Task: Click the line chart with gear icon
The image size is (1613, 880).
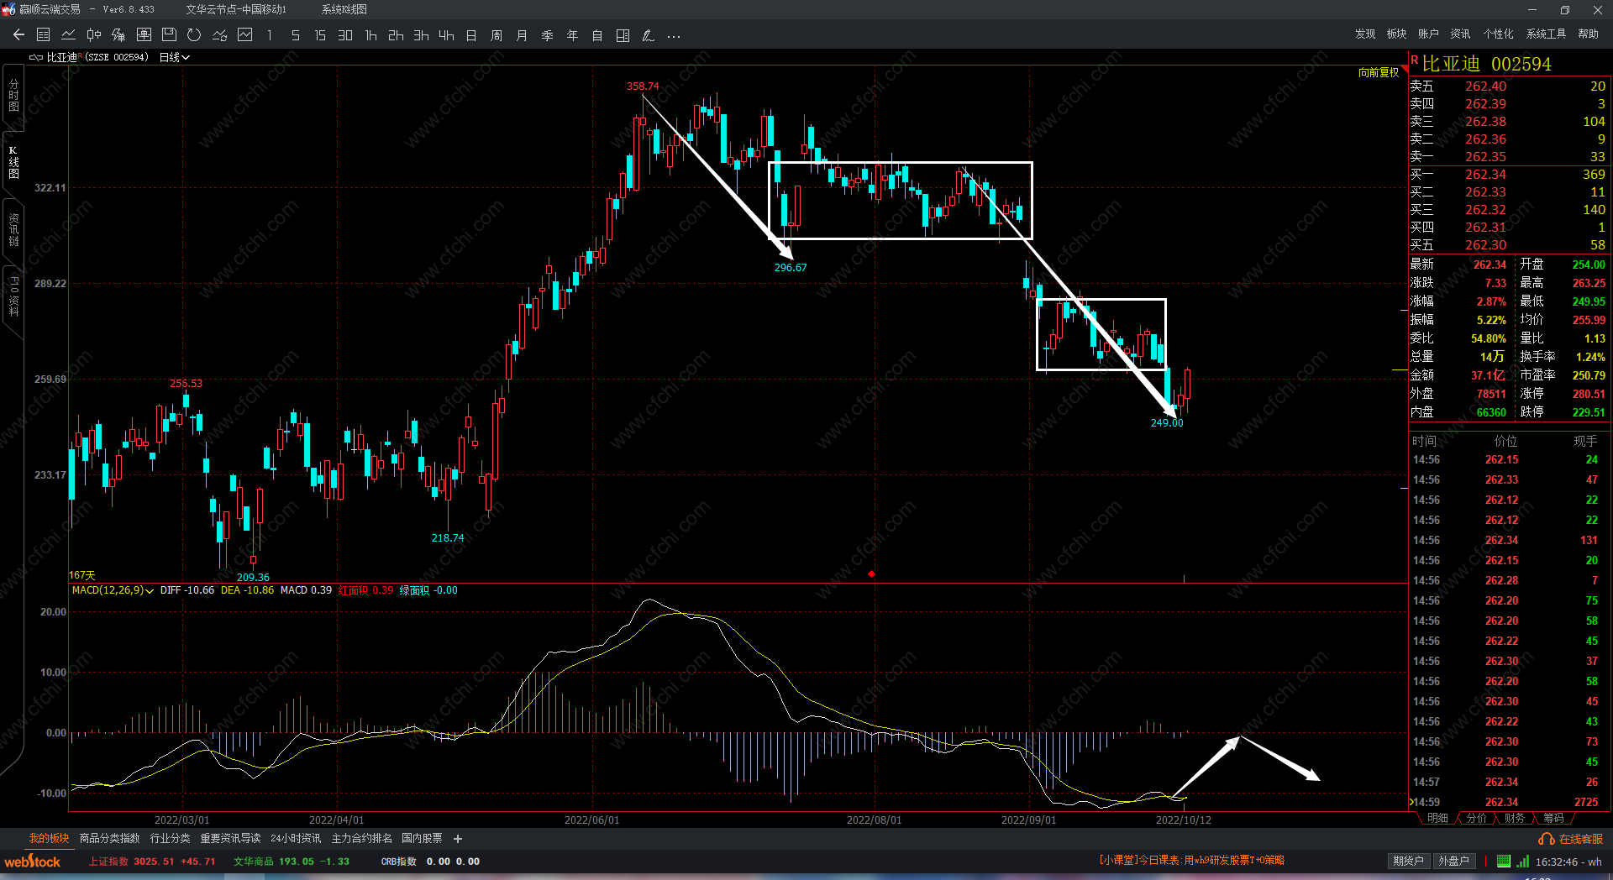Action: [219, 35]
